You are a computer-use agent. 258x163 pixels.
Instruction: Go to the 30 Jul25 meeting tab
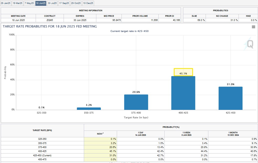(52, 3)
